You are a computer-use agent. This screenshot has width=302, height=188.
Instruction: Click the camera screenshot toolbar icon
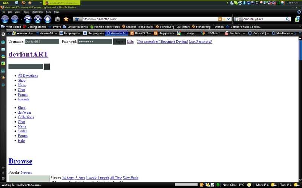coord(57,19)
